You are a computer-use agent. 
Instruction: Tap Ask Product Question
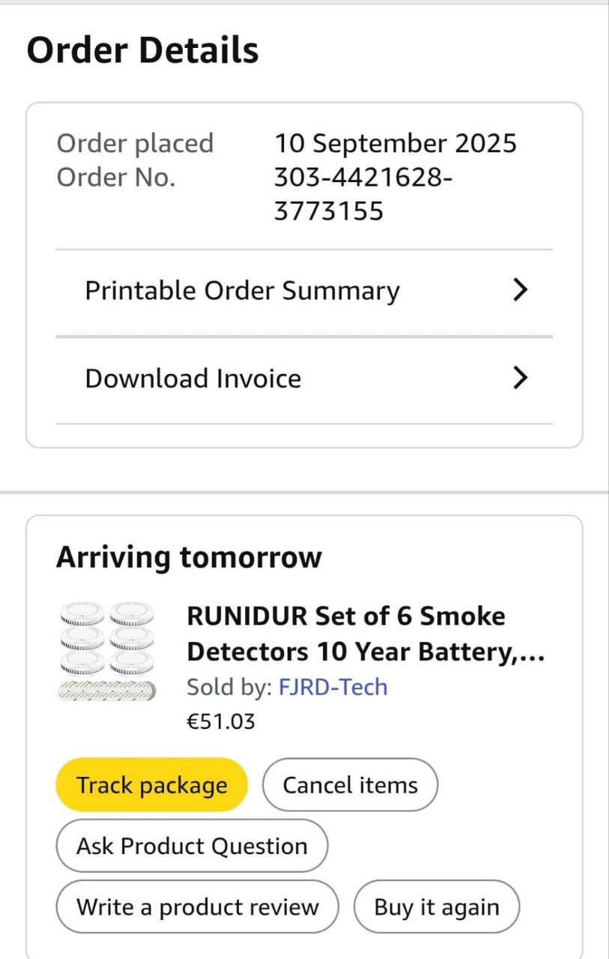coord(192,846)
